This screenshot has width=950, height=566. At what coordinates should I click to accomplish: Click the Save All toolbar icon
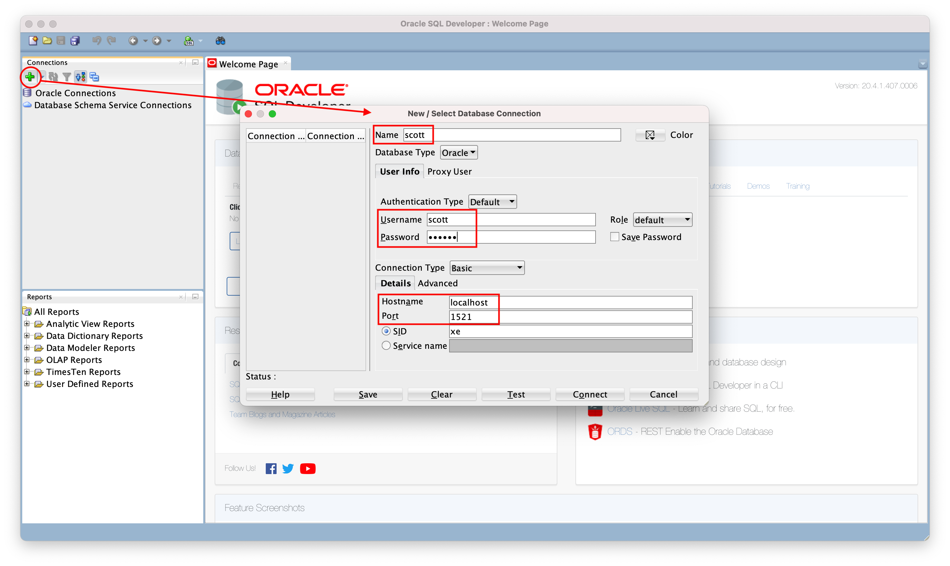coord(75,41)
